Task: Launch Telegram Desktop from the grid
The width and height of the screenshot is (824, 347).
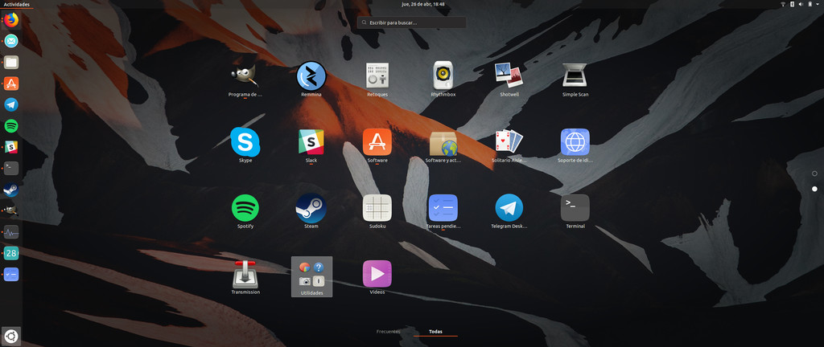Action: point(509,208)
